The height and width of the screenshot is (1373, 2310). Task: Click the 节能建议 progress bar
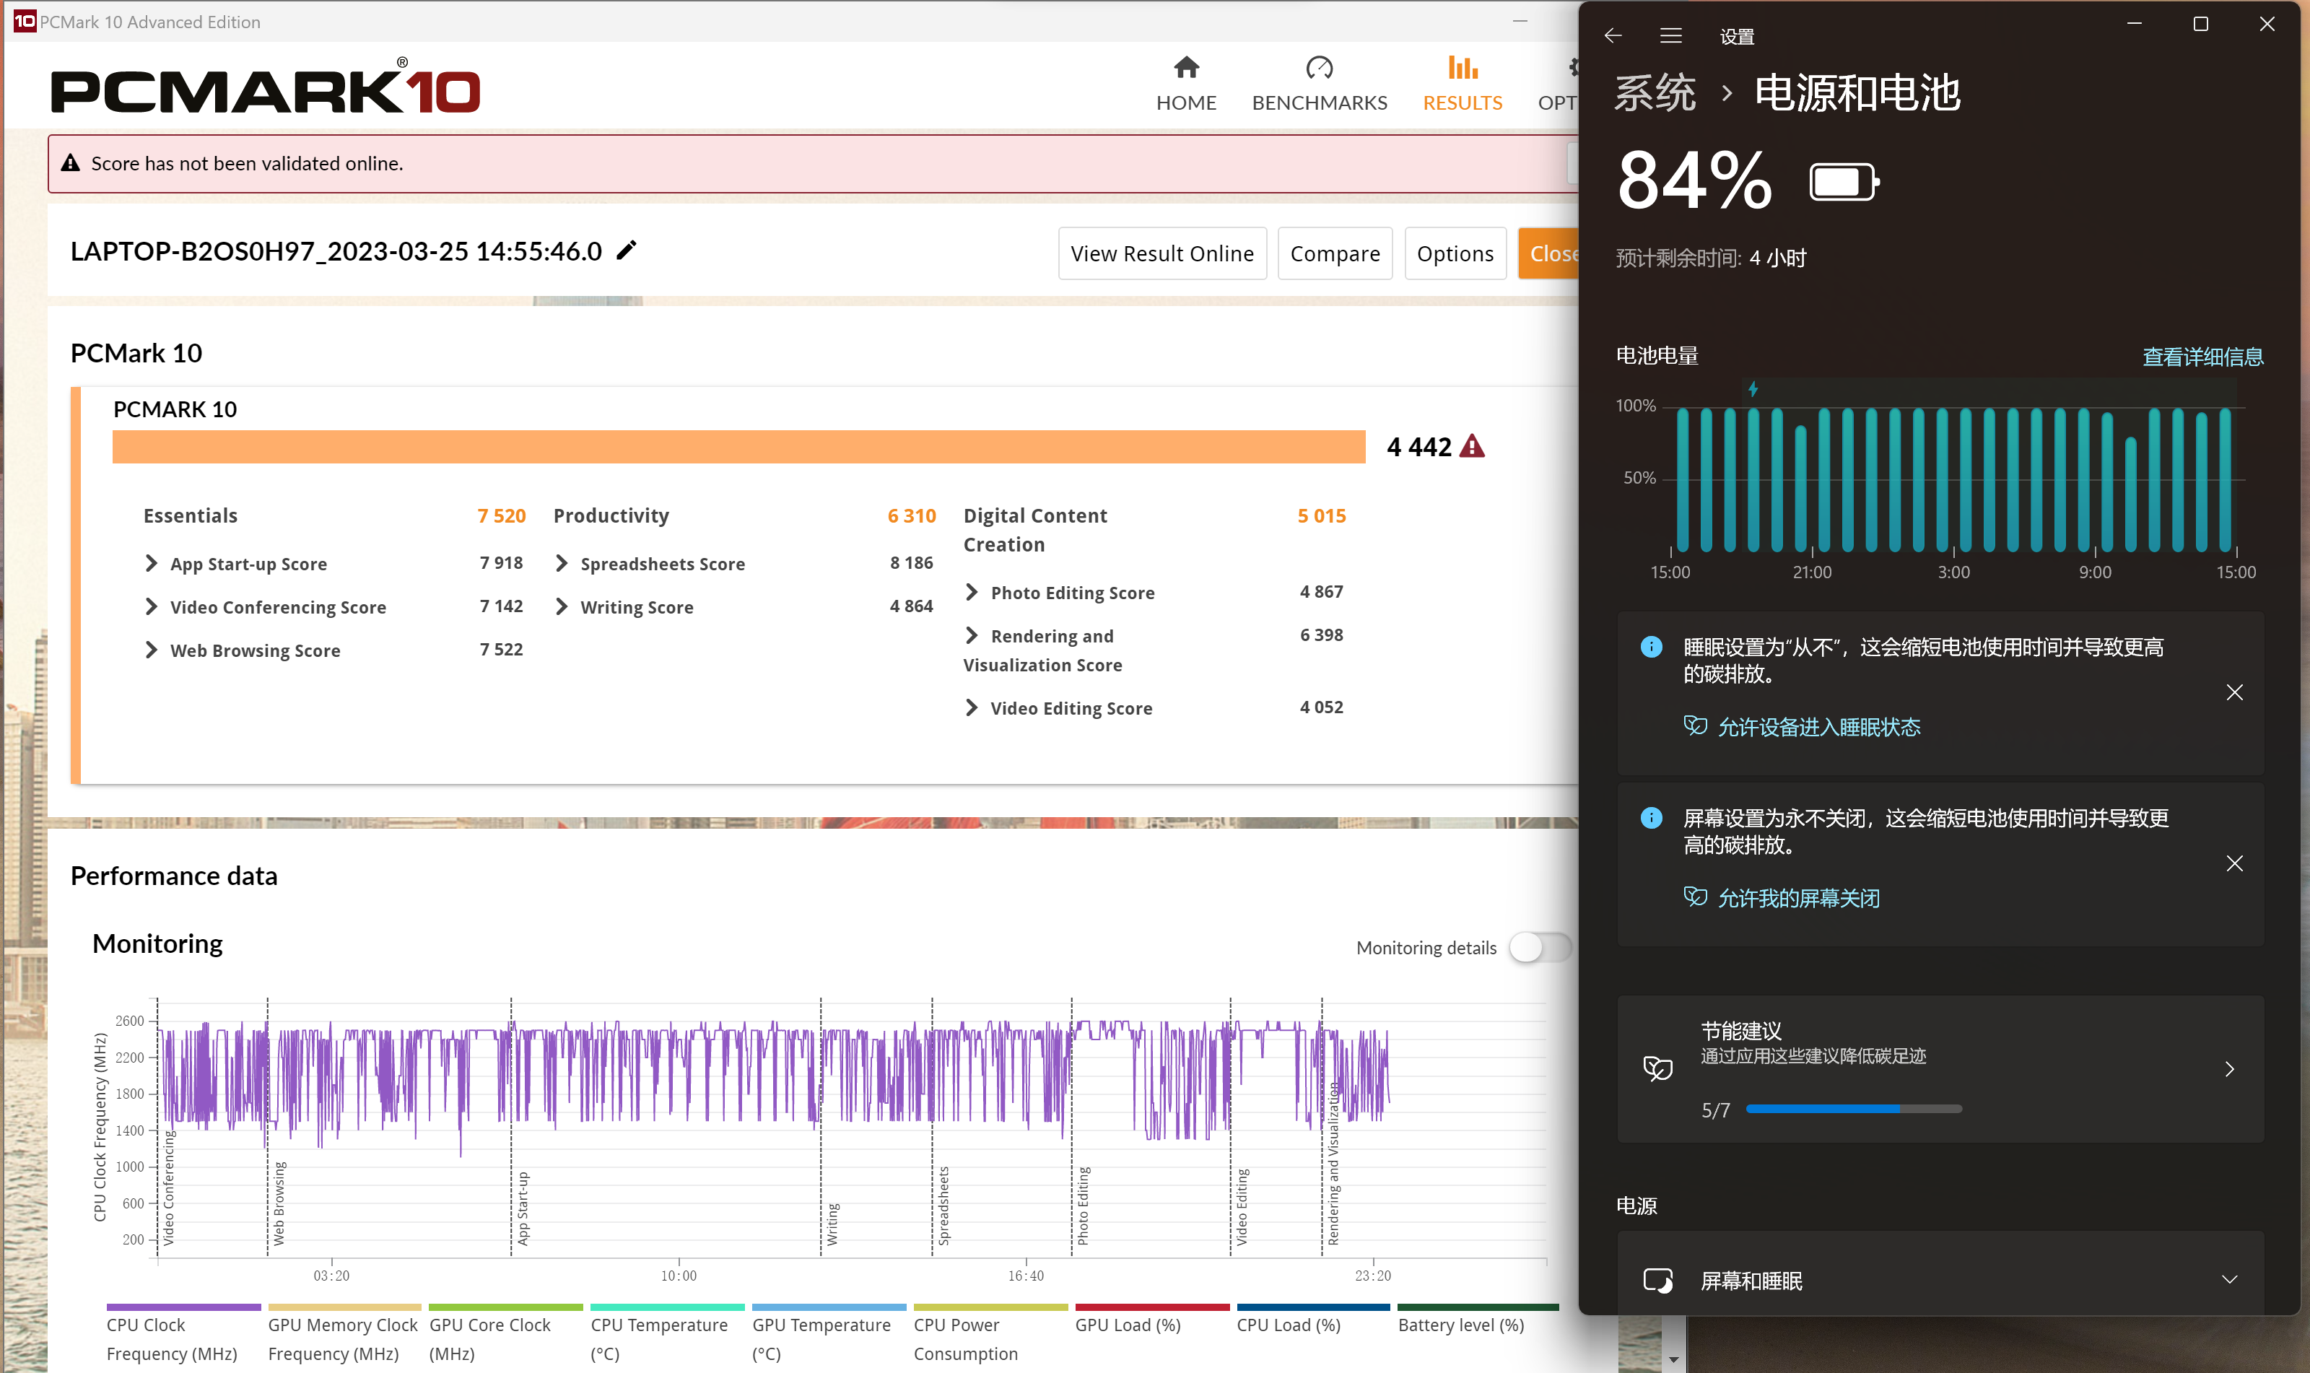click(x=1853, y=1108)
